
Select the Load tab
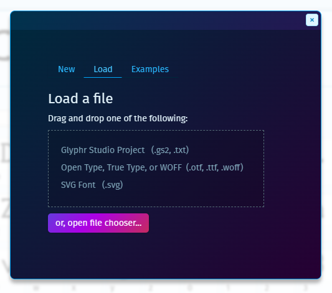pos(103,69)
